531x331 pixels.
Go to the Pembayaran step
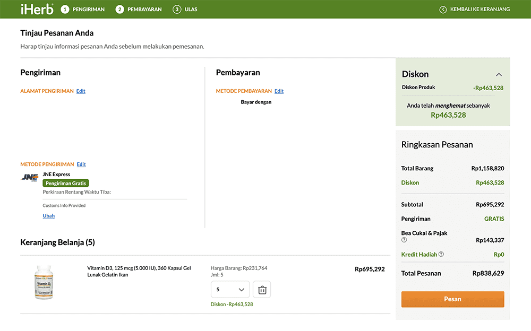click(144, 10)
